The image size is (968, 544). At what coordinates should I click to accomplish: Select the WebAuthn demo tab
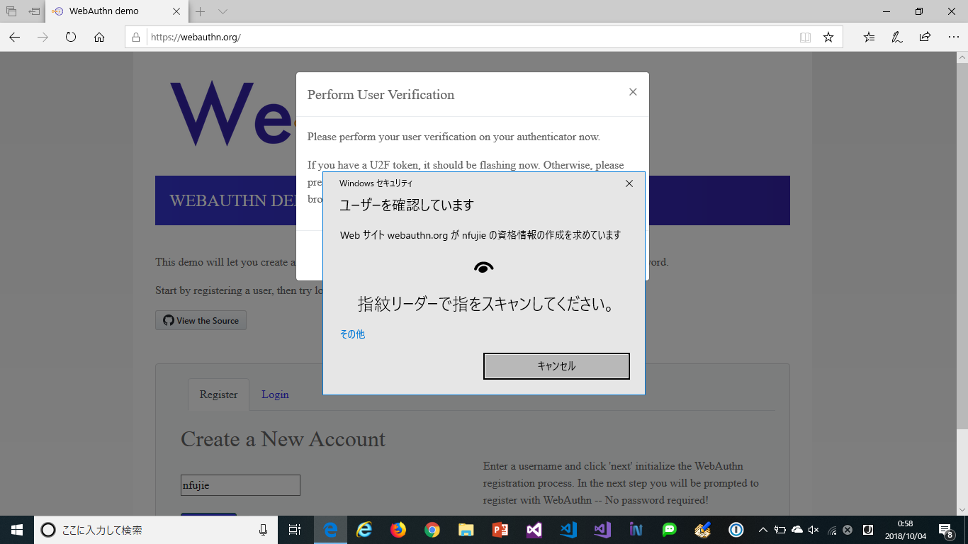coord(117,11)
